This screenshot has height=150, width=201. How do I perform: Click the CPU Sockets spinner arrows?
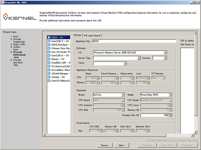coord(123,105)
